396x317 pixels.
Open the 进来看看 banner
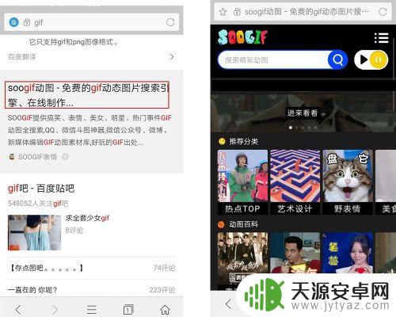point(303,113)
